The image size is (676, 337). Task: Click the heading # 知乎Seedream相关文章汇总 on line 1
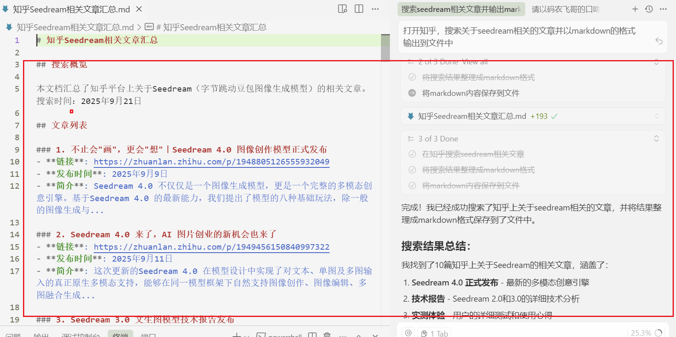tap(97, 40)
